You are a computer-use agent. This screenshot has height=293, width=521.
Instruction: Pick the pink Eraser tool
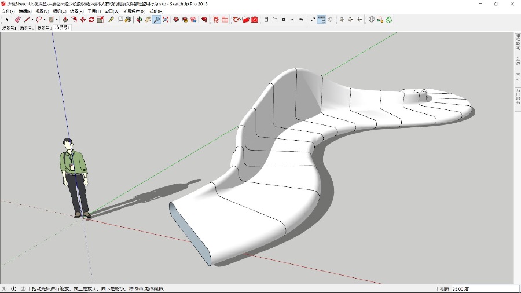coord(17,20)
